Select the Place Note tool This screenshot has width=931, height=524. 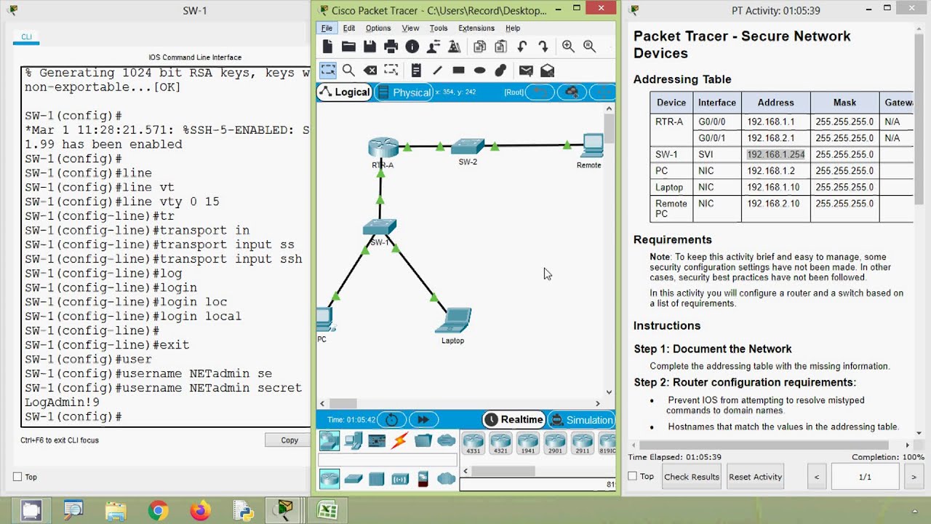(416, 71)
